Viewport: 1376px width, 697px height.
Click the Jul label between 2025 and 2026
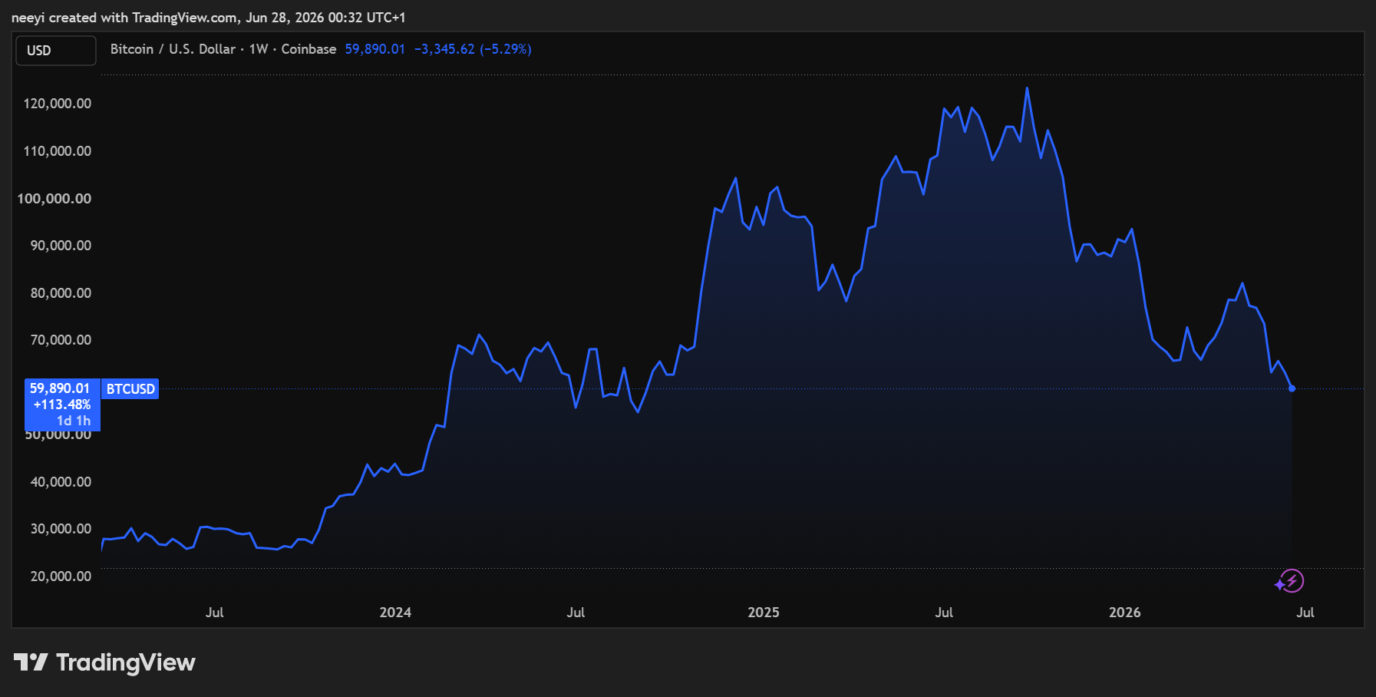click(x=944, y=613)
